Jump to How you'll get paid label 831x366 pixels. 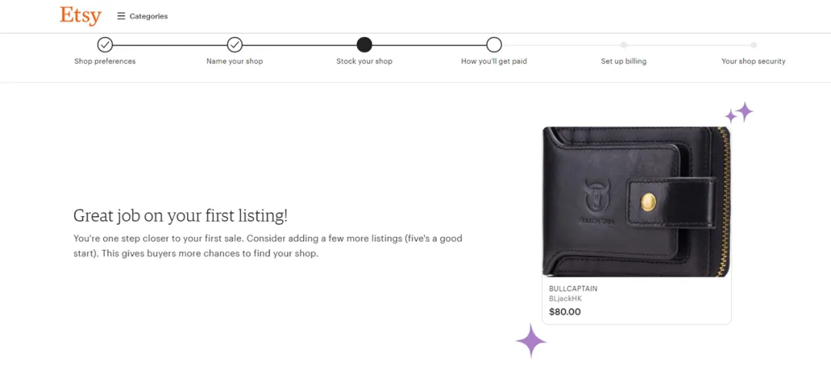tap(494, 62)
